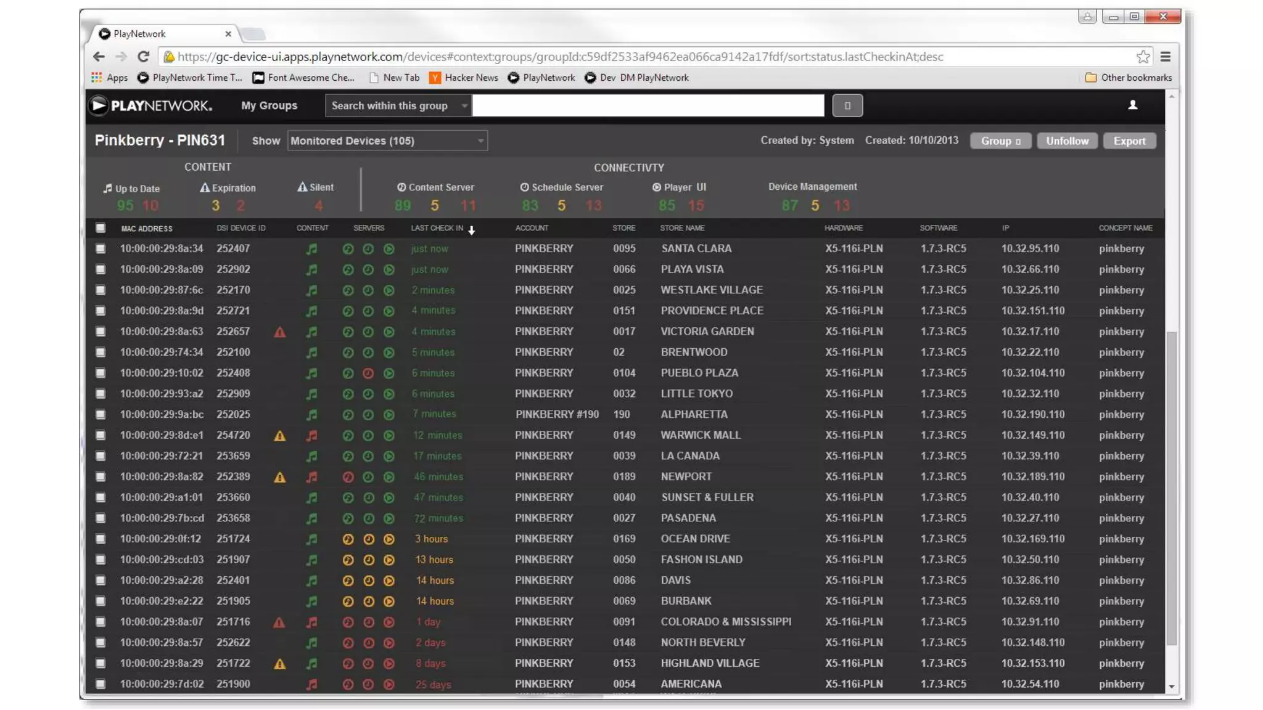Click the orange player UI icon for Ocean Drive

[x=389, y=539]
